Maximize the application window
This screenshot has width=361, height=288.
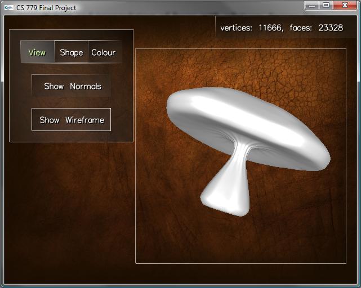pos(326,6)
